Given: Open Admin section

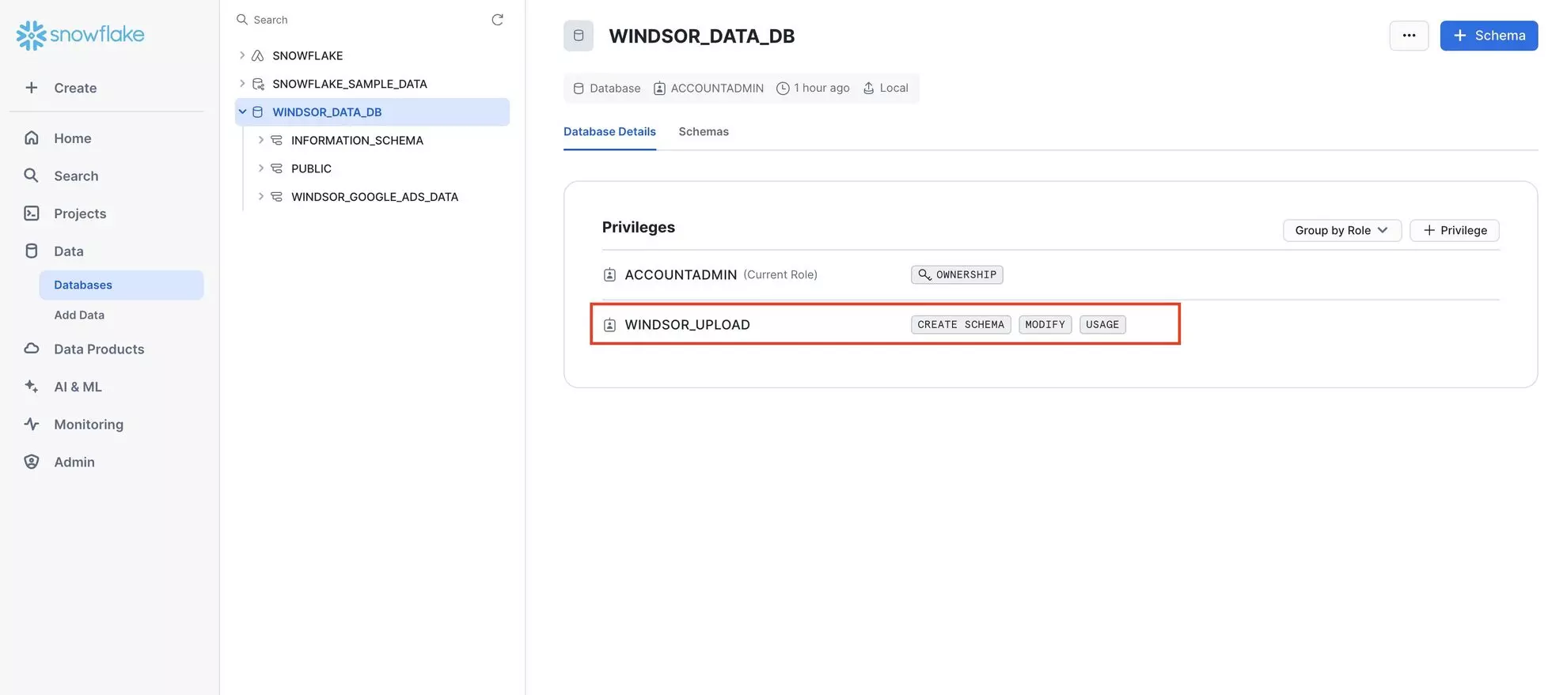Looking at the screenshot, I should point(74,463).
